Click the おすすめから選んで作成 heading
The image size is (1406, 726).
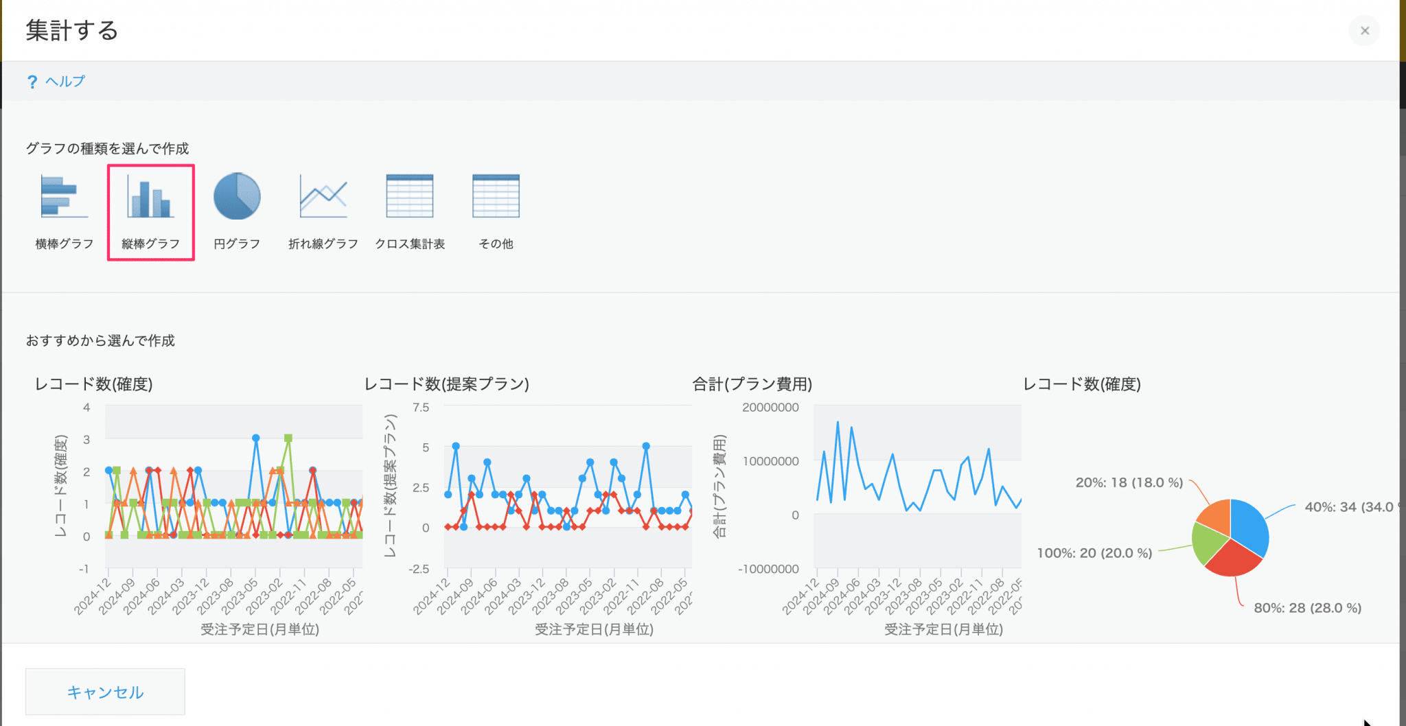click(100, 340)
